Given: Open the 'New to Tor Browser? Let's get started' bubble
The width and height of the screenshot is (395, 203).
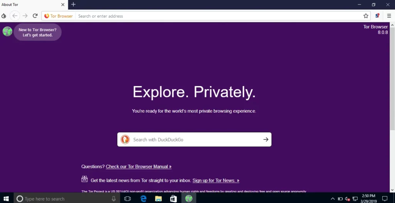Looking at the screenshot, I should [37, 32].
